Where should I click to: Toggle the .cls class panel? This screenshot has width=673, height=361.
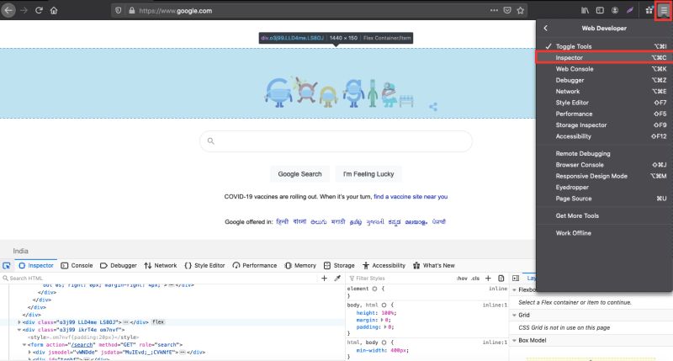point(475,279)
